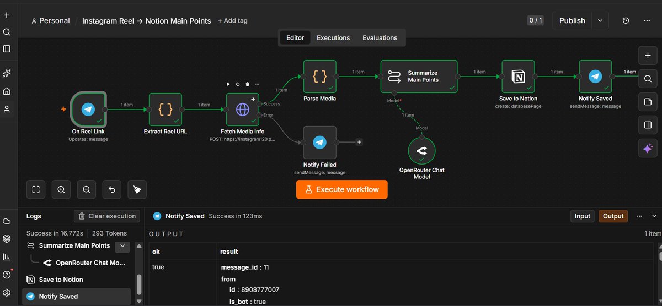The height and width of the screenshot is (306, 662).
Task: Click the logs list scrollbar thumb
Action: point(139,285)
